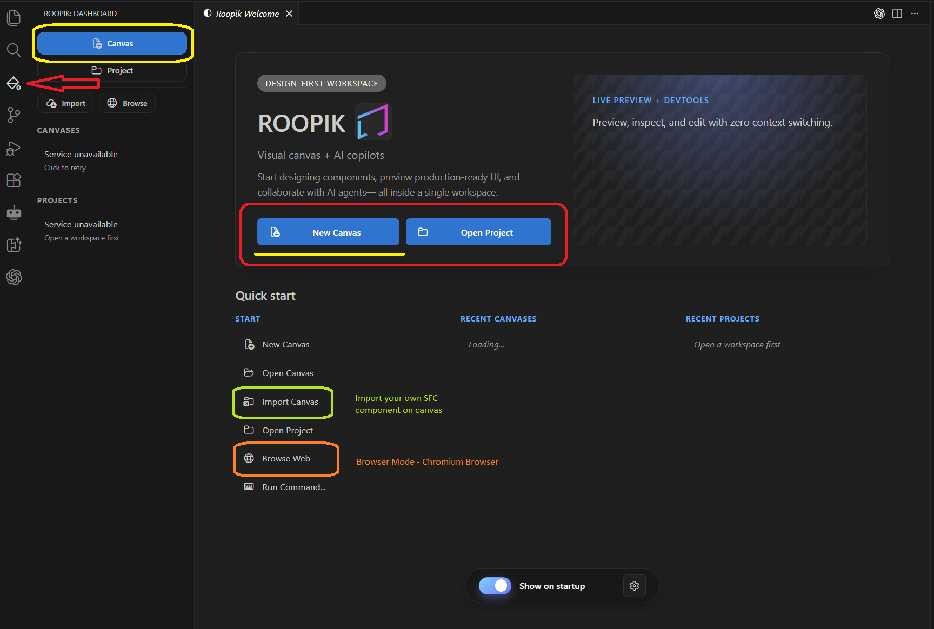Click the Import button under the Canvas section
The image size is (934, 629).
[x=65, y=103]
